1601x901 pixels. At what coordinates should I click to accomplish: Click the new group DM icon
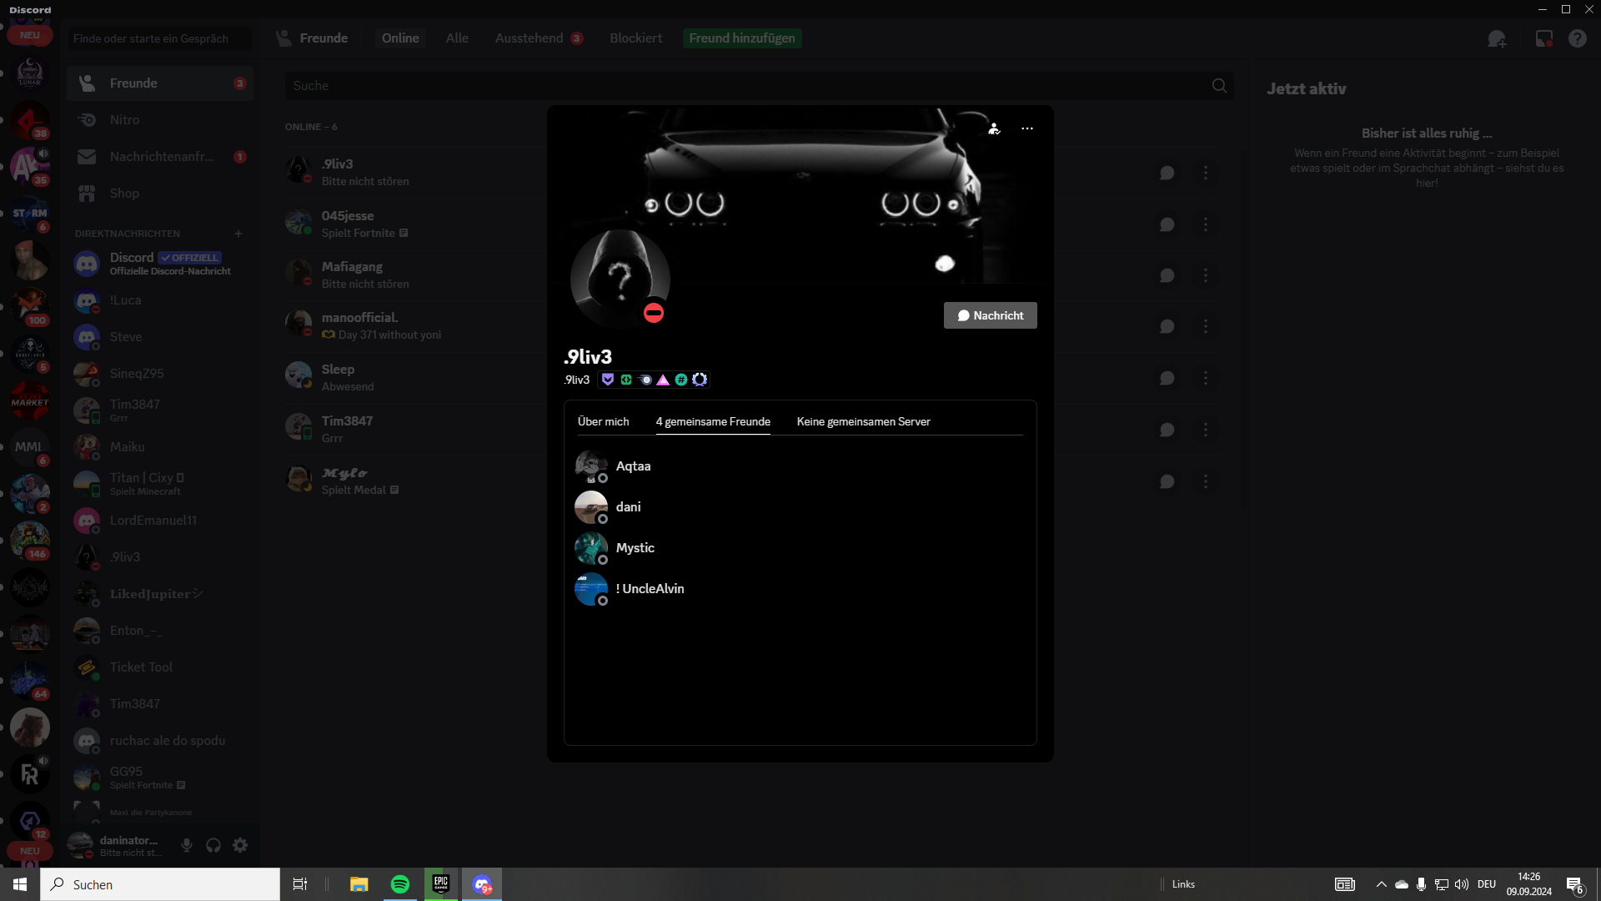(1497, 38)
